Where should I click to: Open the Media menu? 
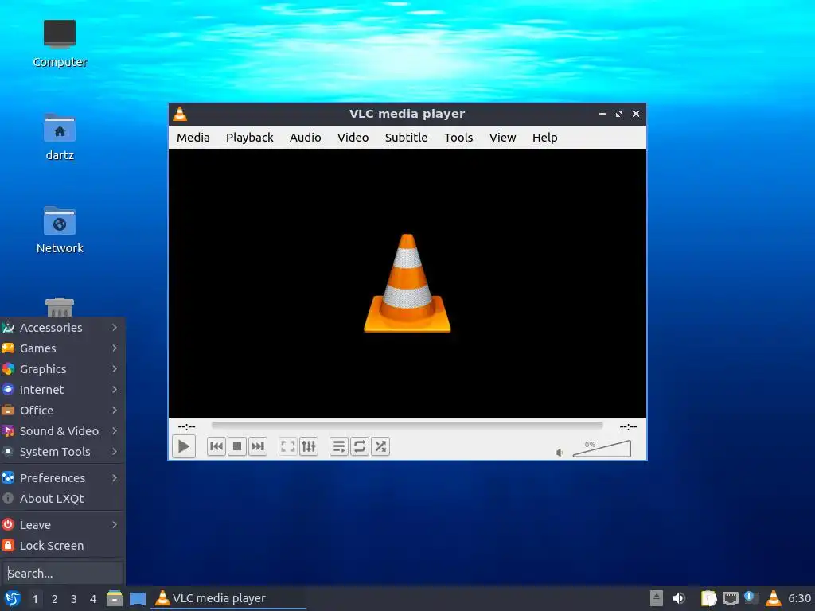pyautogui.click(x=193, y=137)
